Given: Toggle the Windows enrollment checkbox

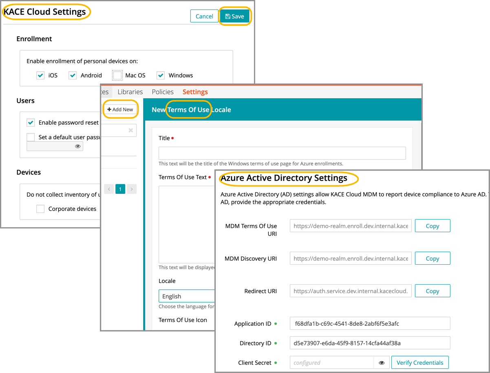Looking at the screenshot, I should [161, 75].
